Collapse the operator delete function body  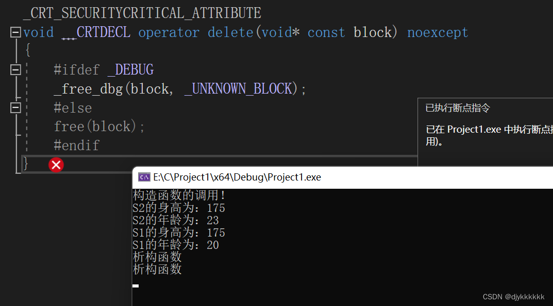click(15, 32)
